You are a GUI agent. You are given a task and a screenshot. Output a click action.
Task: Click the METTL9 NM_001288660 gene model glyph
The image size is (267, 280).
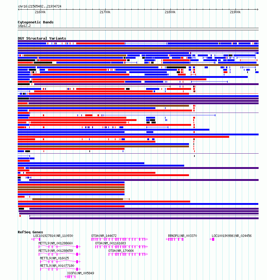60,247
